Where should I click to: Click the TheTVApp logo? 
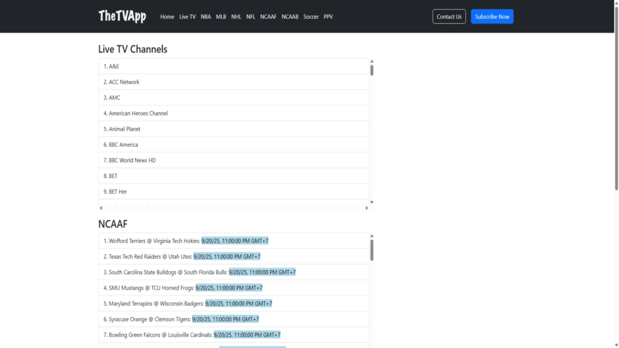point(122,16)
